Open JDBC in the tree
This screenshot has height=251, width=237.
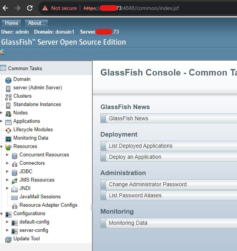click(26, 171)
